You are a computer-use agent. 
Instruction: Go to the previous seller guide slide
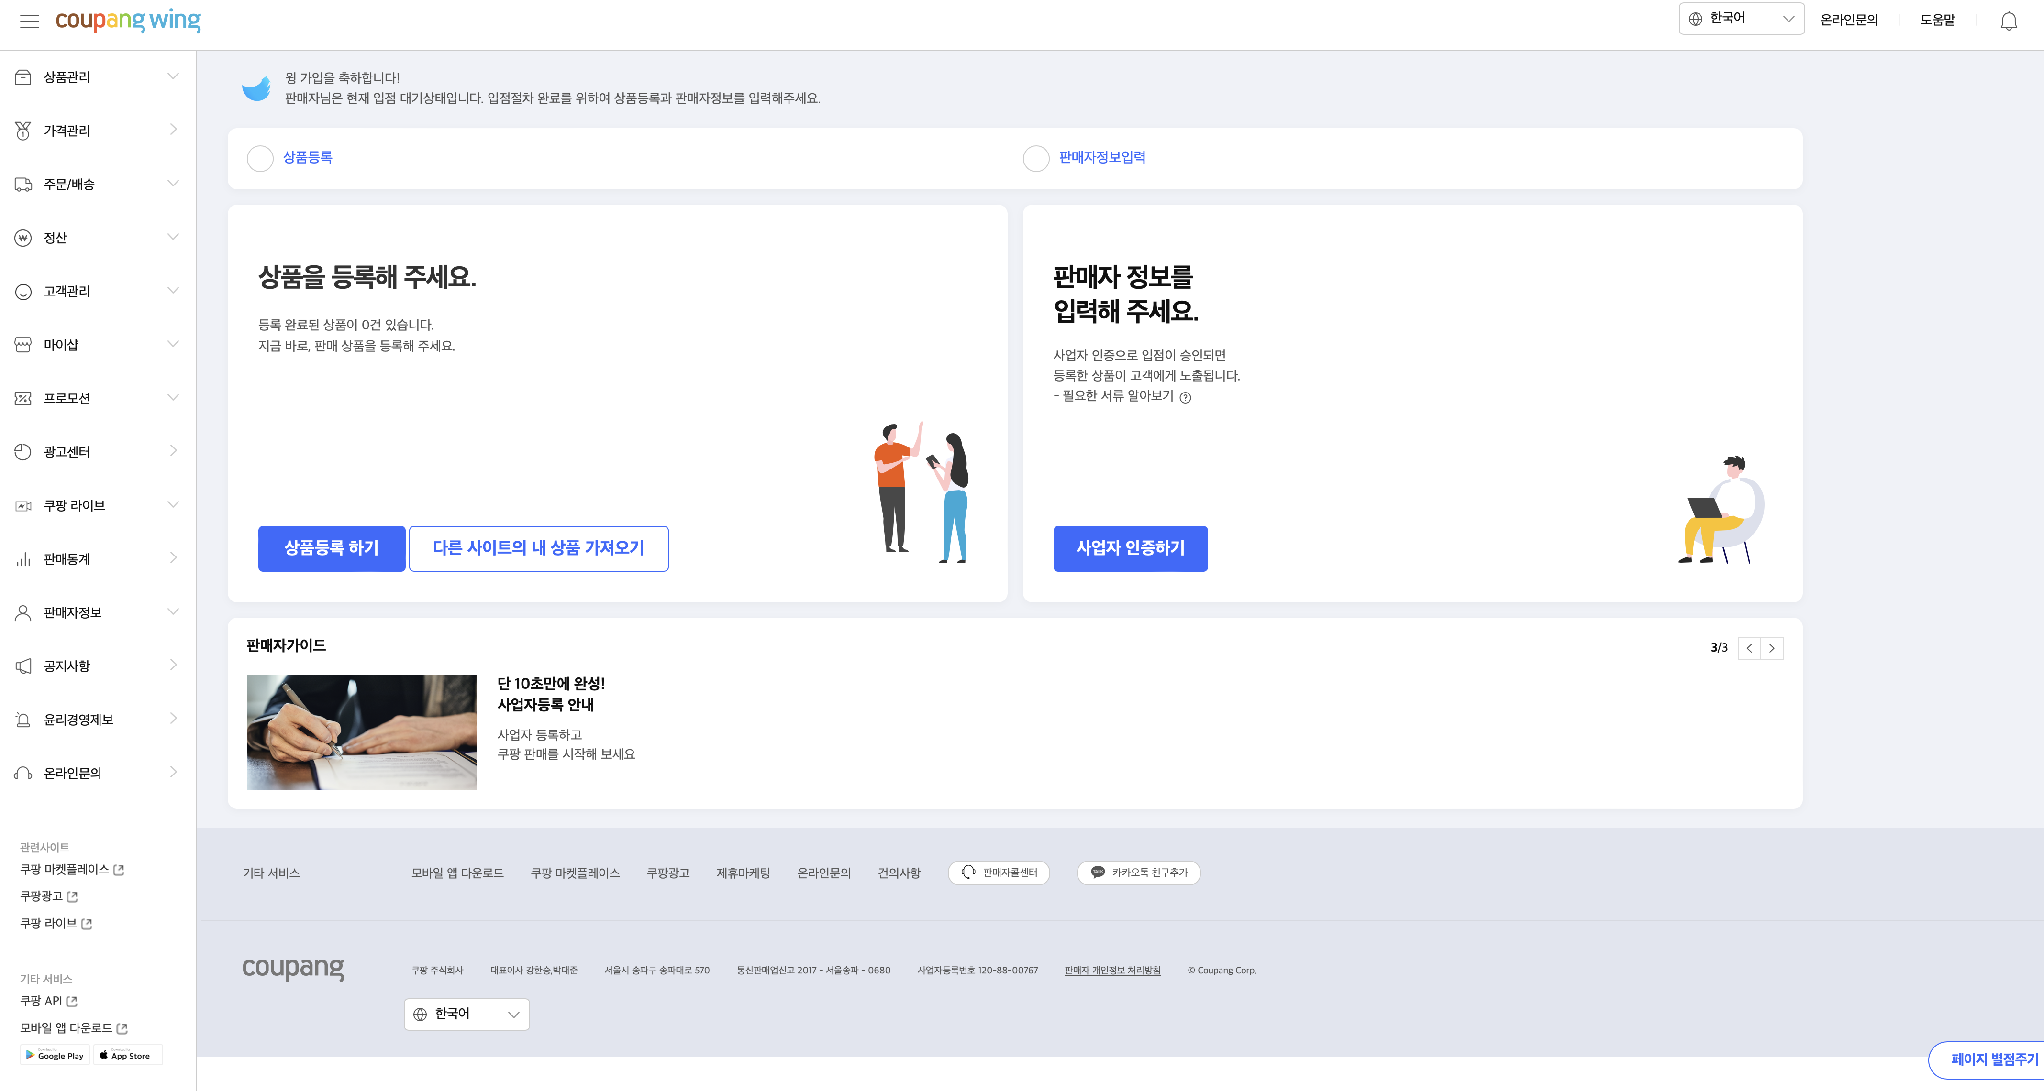pos(1749,648)
